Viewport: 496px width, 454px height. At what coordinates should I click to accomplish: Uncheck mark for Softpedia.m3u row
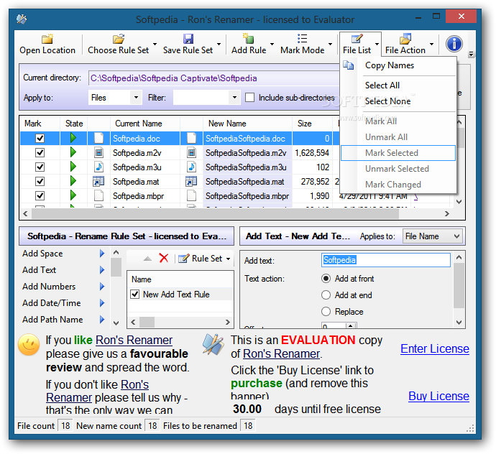[x=40, y=167]
